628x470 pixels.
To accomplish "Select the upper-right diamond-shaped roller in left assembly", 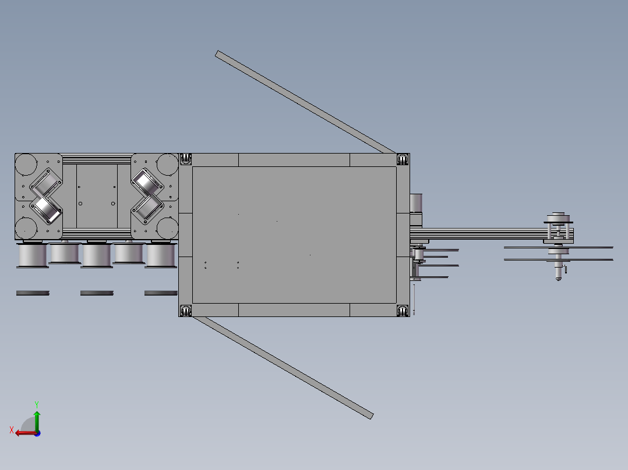I will coord(147,182).
